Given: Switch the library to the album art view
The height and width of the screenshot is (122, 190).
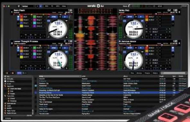Looking at the screenshot, I should (x=25, y=73).
